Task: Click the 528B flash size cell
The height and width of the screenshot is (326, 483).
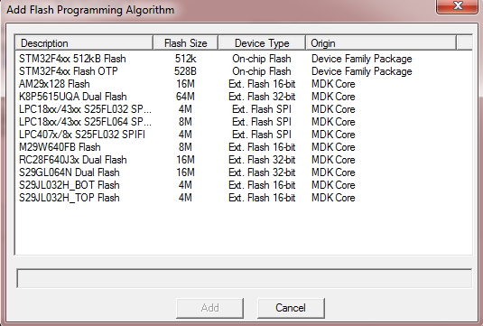Action: 185,71
